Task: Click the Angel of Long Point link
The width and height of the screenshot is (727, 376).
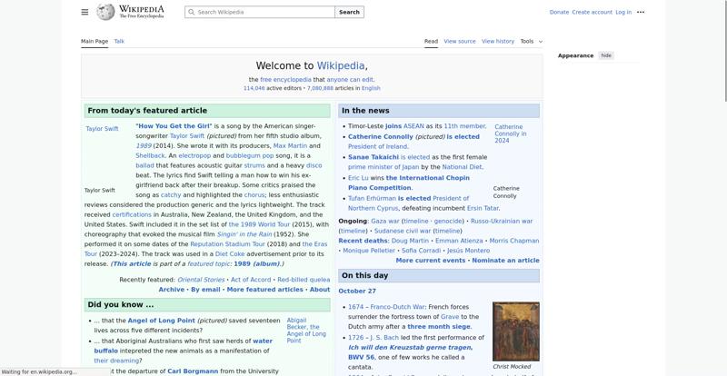Action: 161,321
